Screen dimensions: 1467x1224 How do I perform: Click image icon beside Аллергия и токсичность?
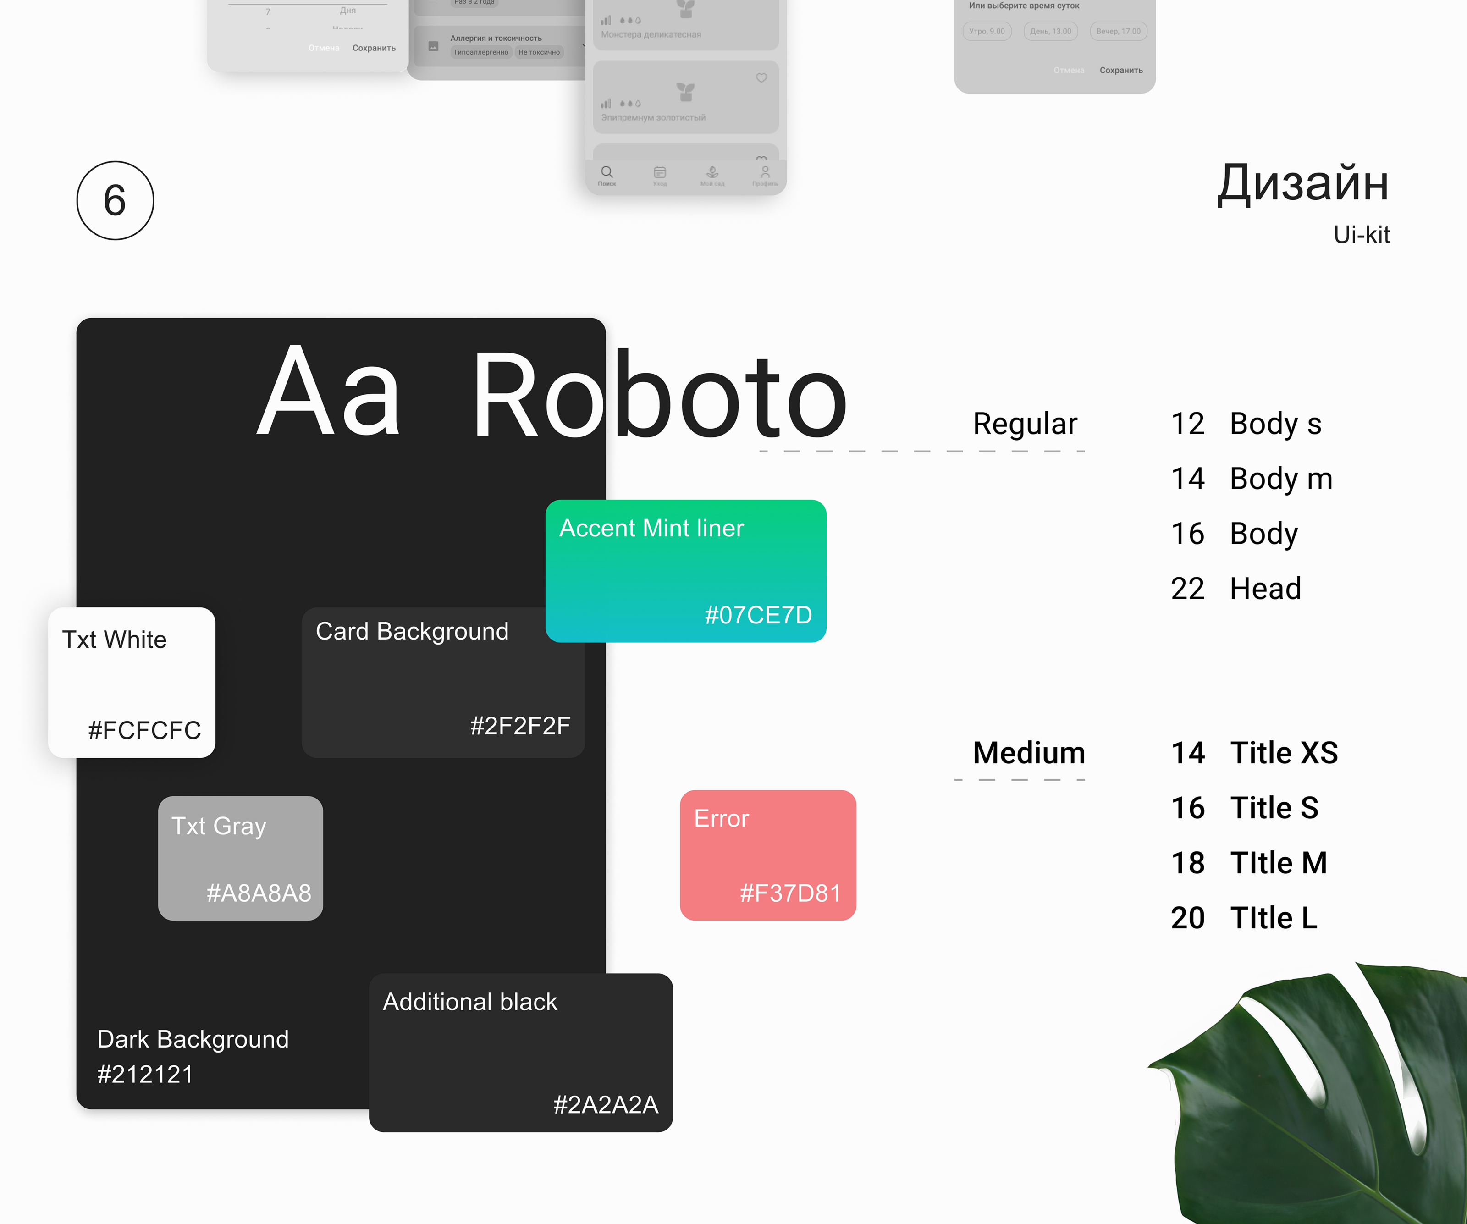433,46
